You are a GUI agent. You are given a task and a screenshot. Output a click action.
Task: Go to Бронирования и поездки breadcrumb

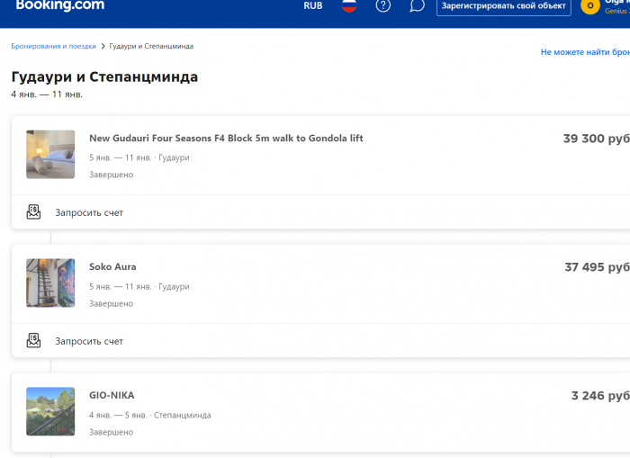(x=53, y=46)
